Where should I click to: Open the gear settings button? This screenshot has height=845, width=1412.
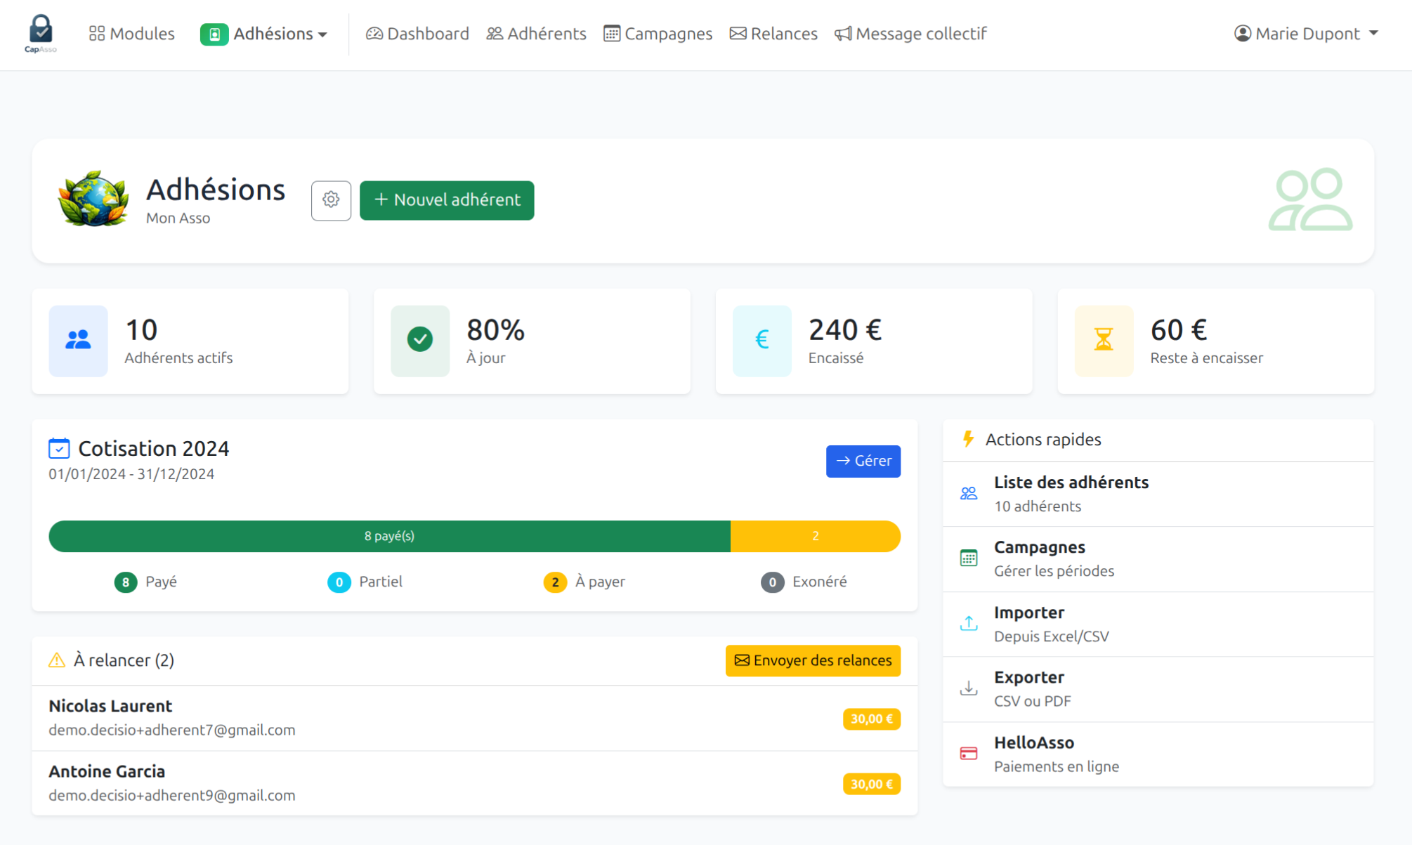(x=331, y=200)
